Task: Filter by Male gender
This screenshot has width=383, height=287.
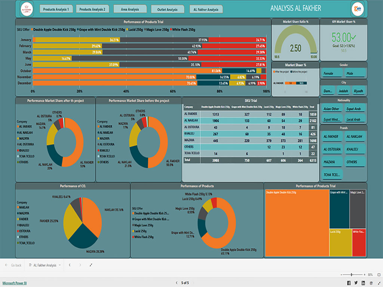Action: (x=355, y=73)
